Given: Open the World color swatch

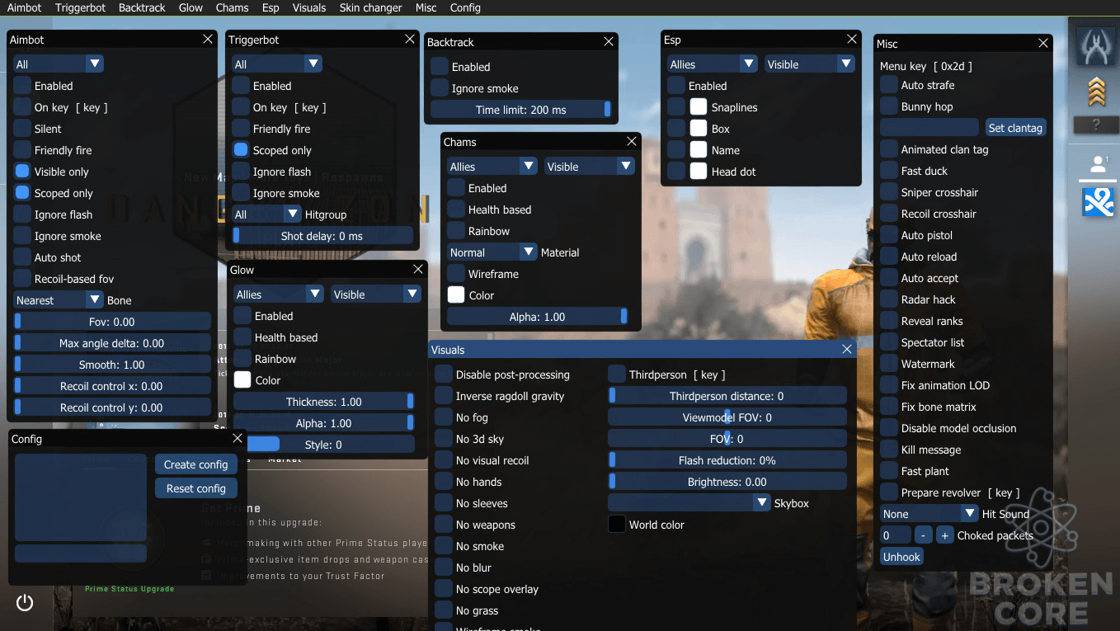Looking at the screenshot, I should click(617, 525).
